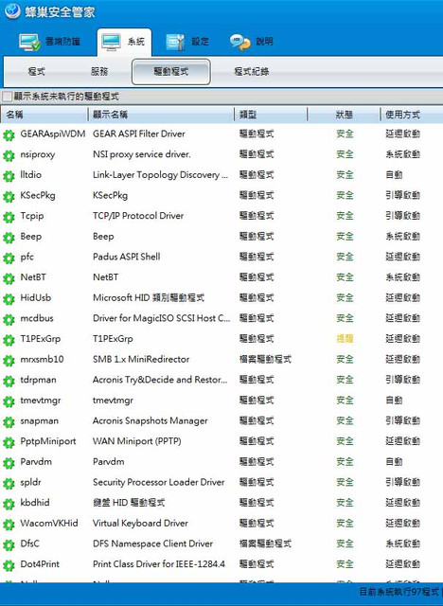Select the TCP/IP Protocol Driver text

point(138,216)
